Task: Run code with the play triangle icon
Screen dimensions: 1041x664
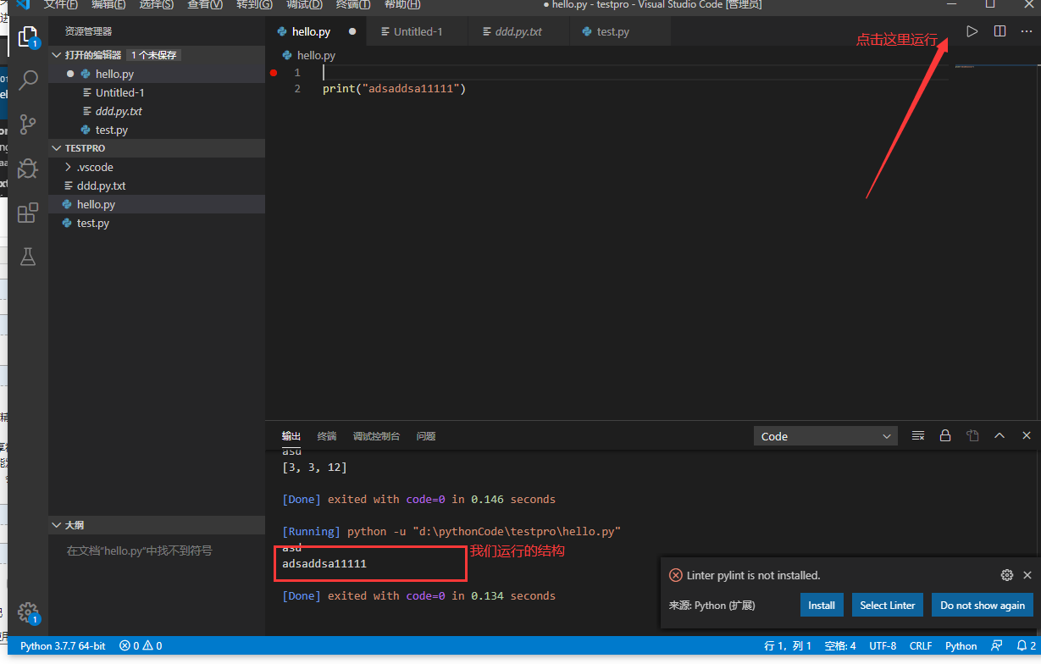Action: click(x=972, y=31)
